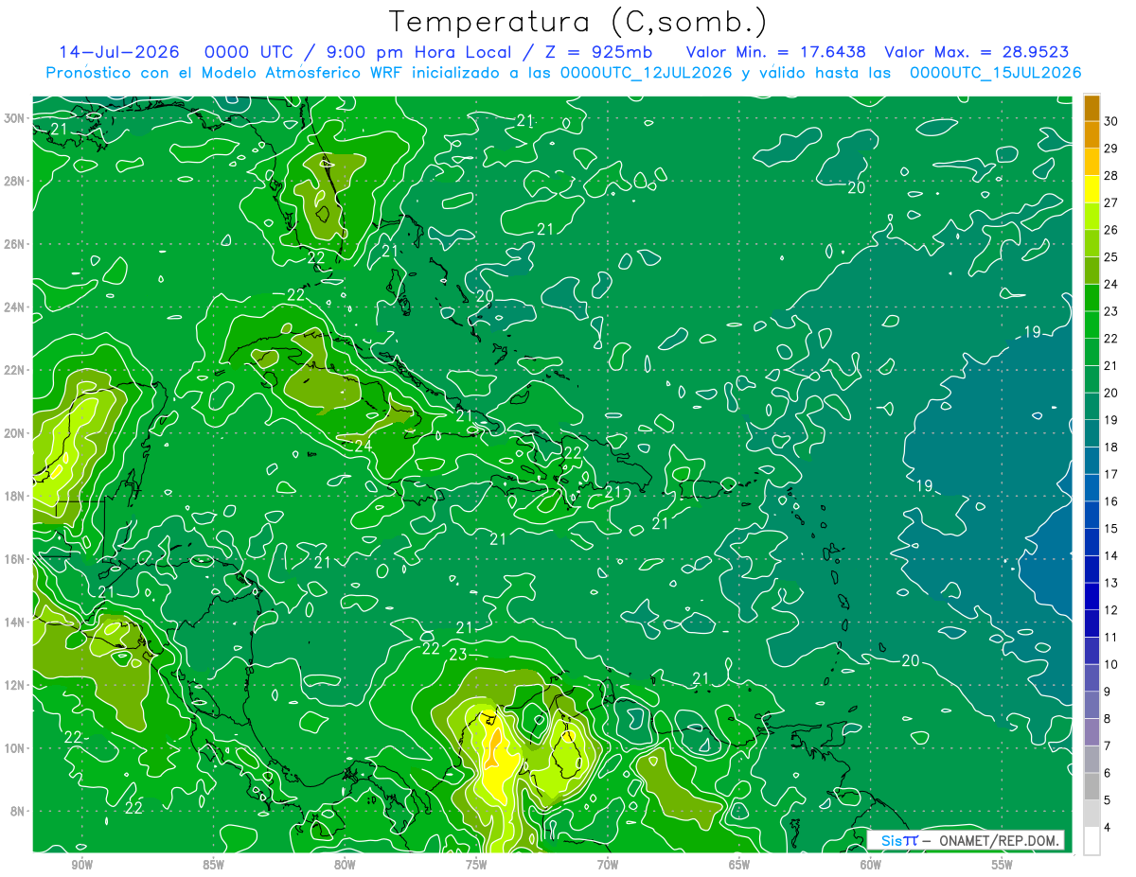Click the "70W" longitude axis label
The image size is (1136, 877).
tap(608, 864)
